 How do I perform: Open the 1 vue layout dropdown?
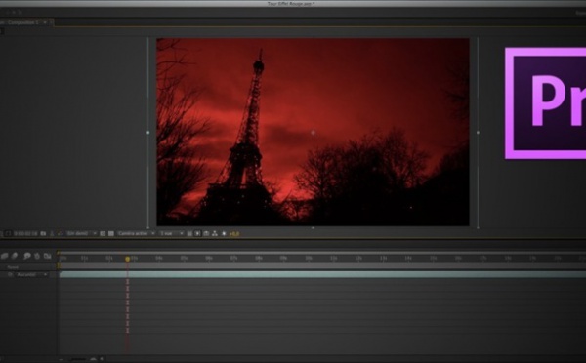[172, 233]
